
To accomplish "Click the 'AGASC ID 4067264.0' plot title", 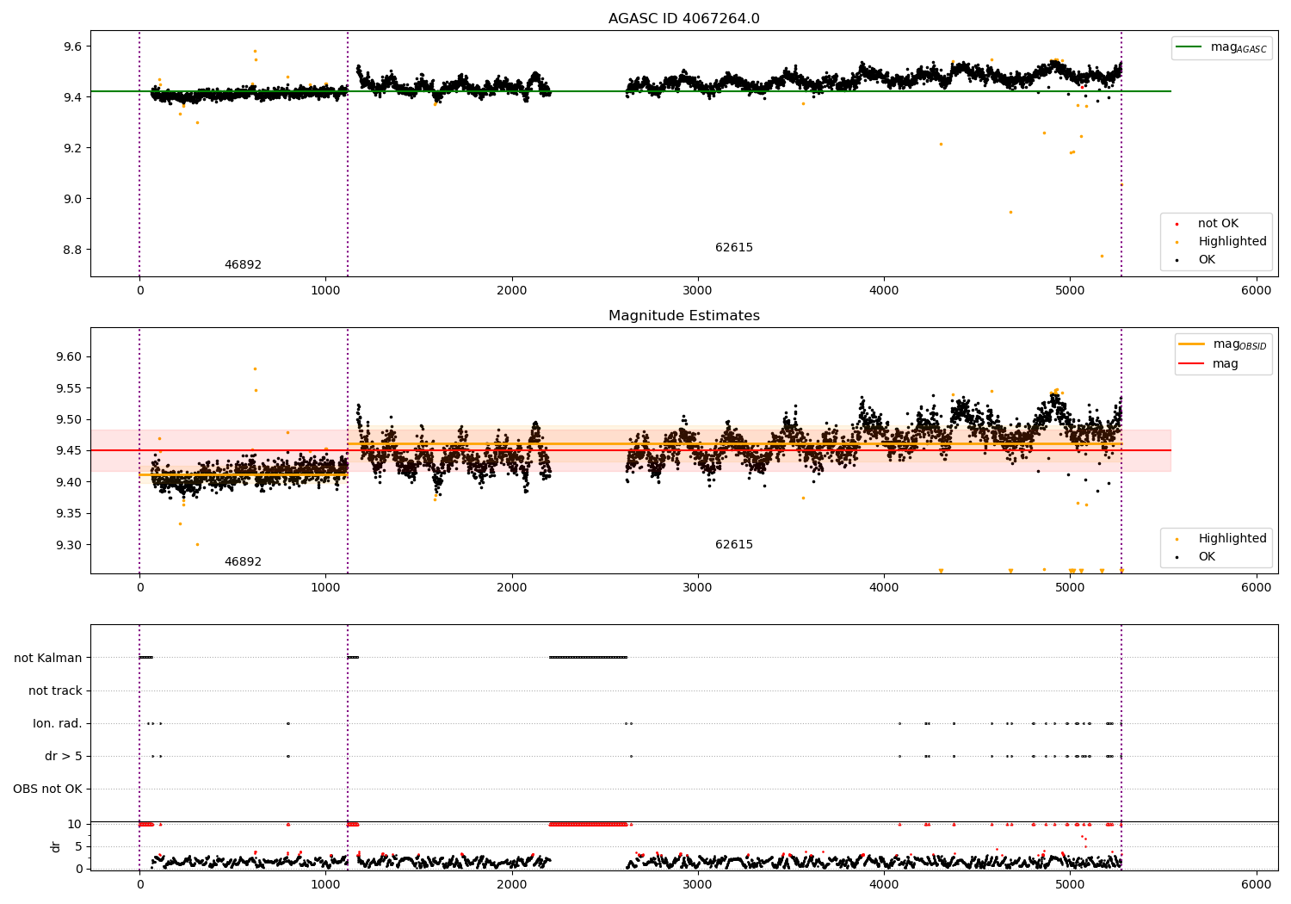I will tap(683, 19).
